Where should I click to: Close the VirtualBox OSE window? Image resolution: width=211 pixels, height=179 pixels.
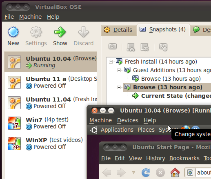[10, 7]
